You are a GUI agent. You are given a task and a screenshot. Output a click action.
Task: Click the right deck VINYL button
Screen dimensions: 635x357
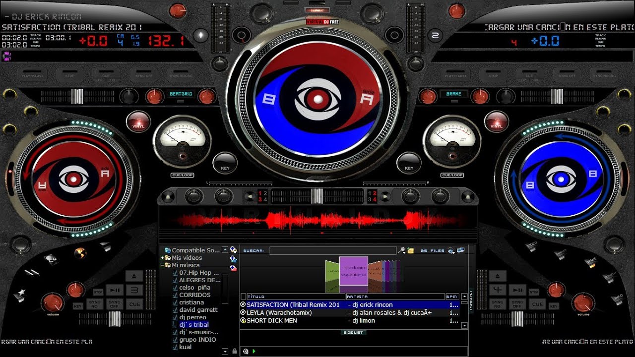496,121
